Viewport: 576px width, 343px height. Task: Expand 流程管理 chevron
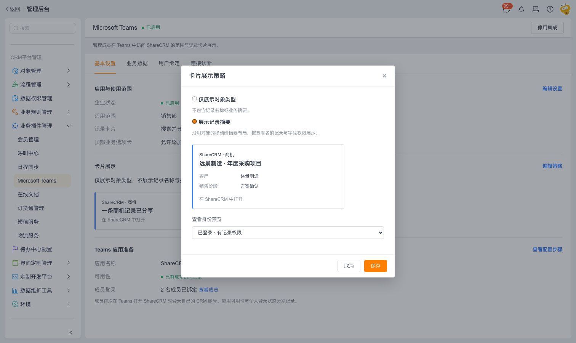(x=69, y=85)
